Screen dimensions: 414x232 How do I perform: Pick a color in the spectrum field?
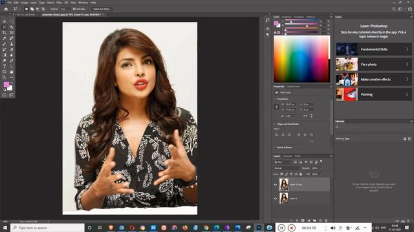click(x=301, y=59)
